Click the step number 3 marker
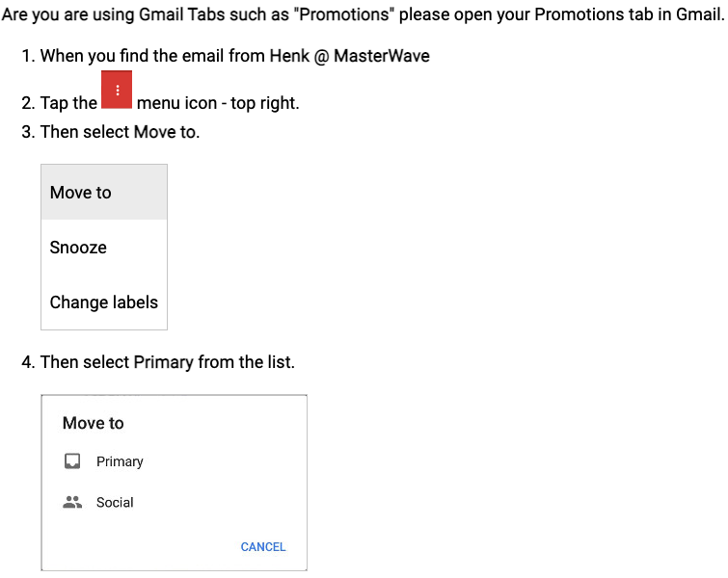 point(28,132)
